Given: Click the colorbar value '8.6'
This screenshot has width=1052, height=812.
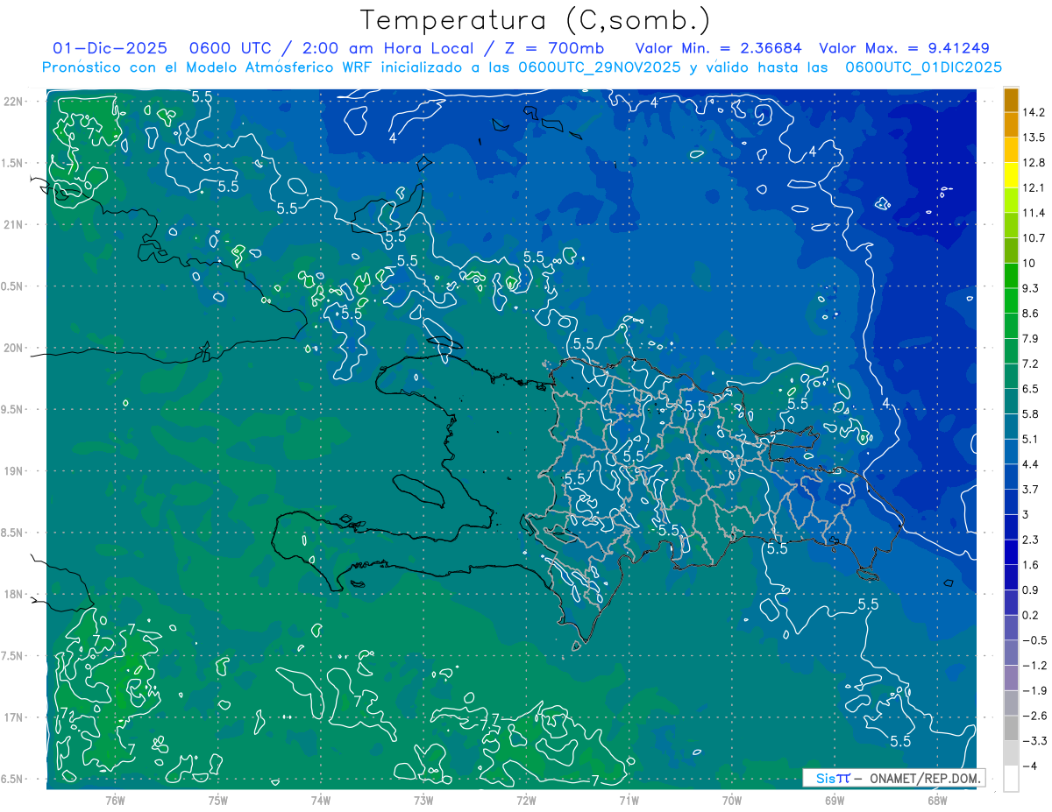Looking at the screenshot, I should (x=1032, y=314).
